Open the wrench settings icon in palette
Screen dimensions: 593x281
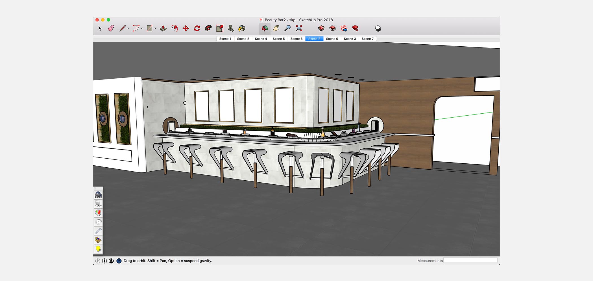(98, 231)
